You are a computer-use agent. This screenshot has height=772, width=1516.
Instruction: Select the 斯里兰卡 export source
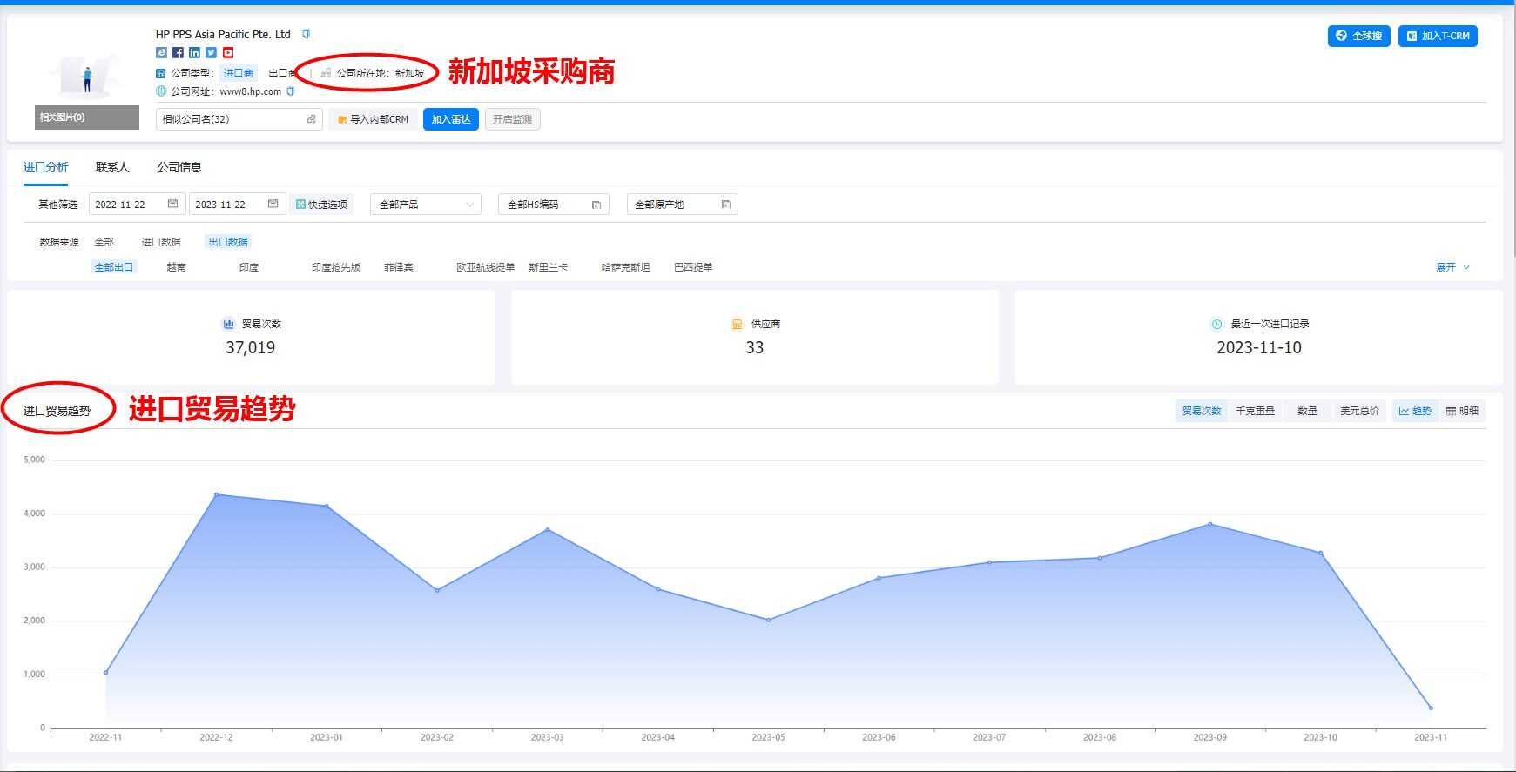(548, 267)
